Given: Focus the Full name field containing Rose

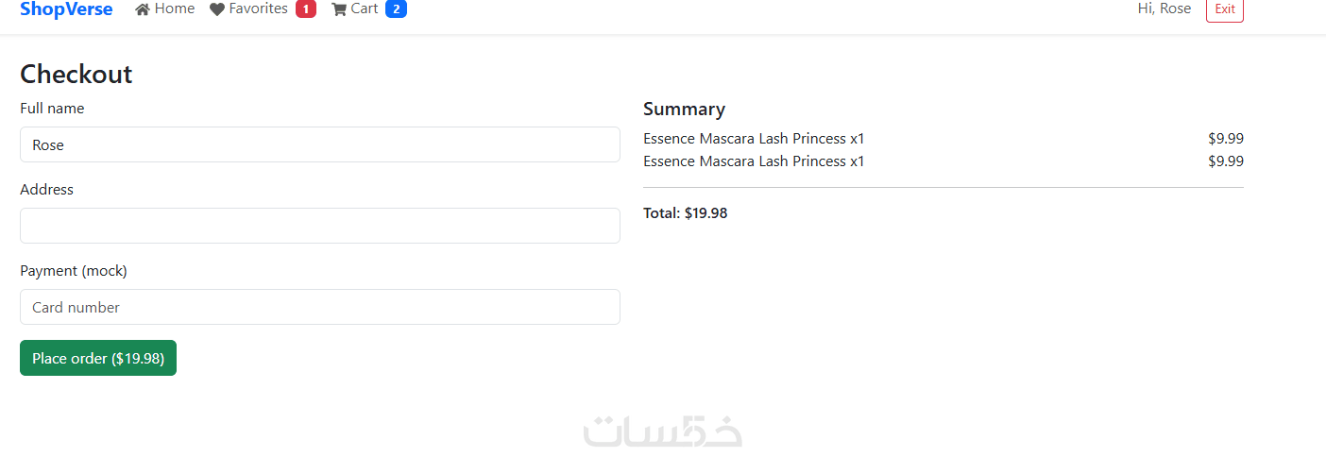Looking at the screenshot, I should [320, 144].
